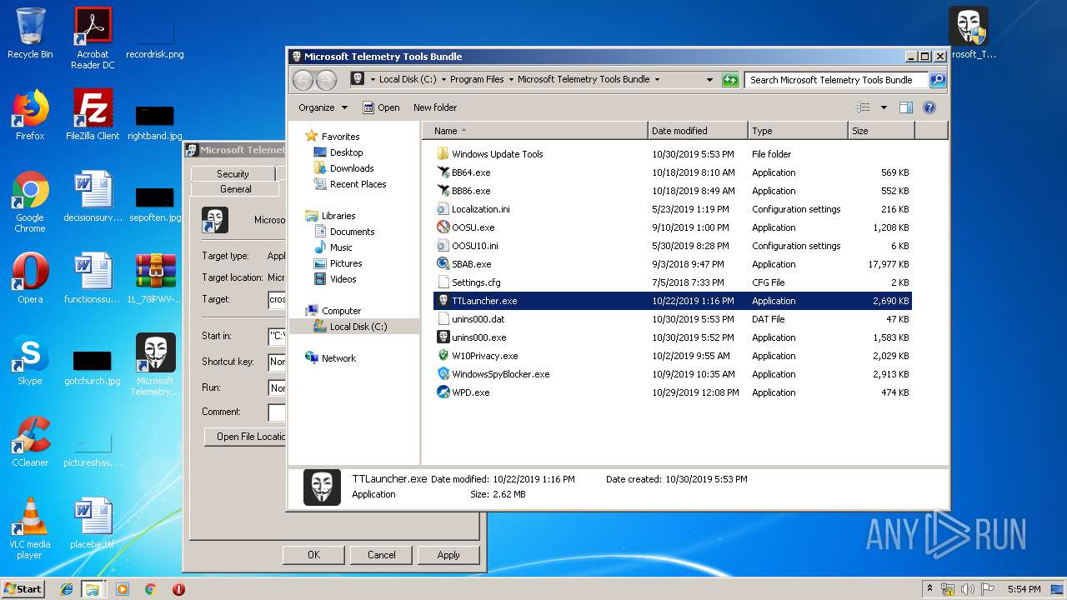Sort by the Type column header

tap(798, 131)
